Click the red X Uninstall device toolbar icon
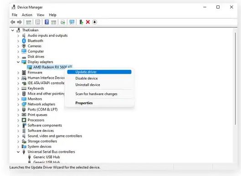 (88, 22)
